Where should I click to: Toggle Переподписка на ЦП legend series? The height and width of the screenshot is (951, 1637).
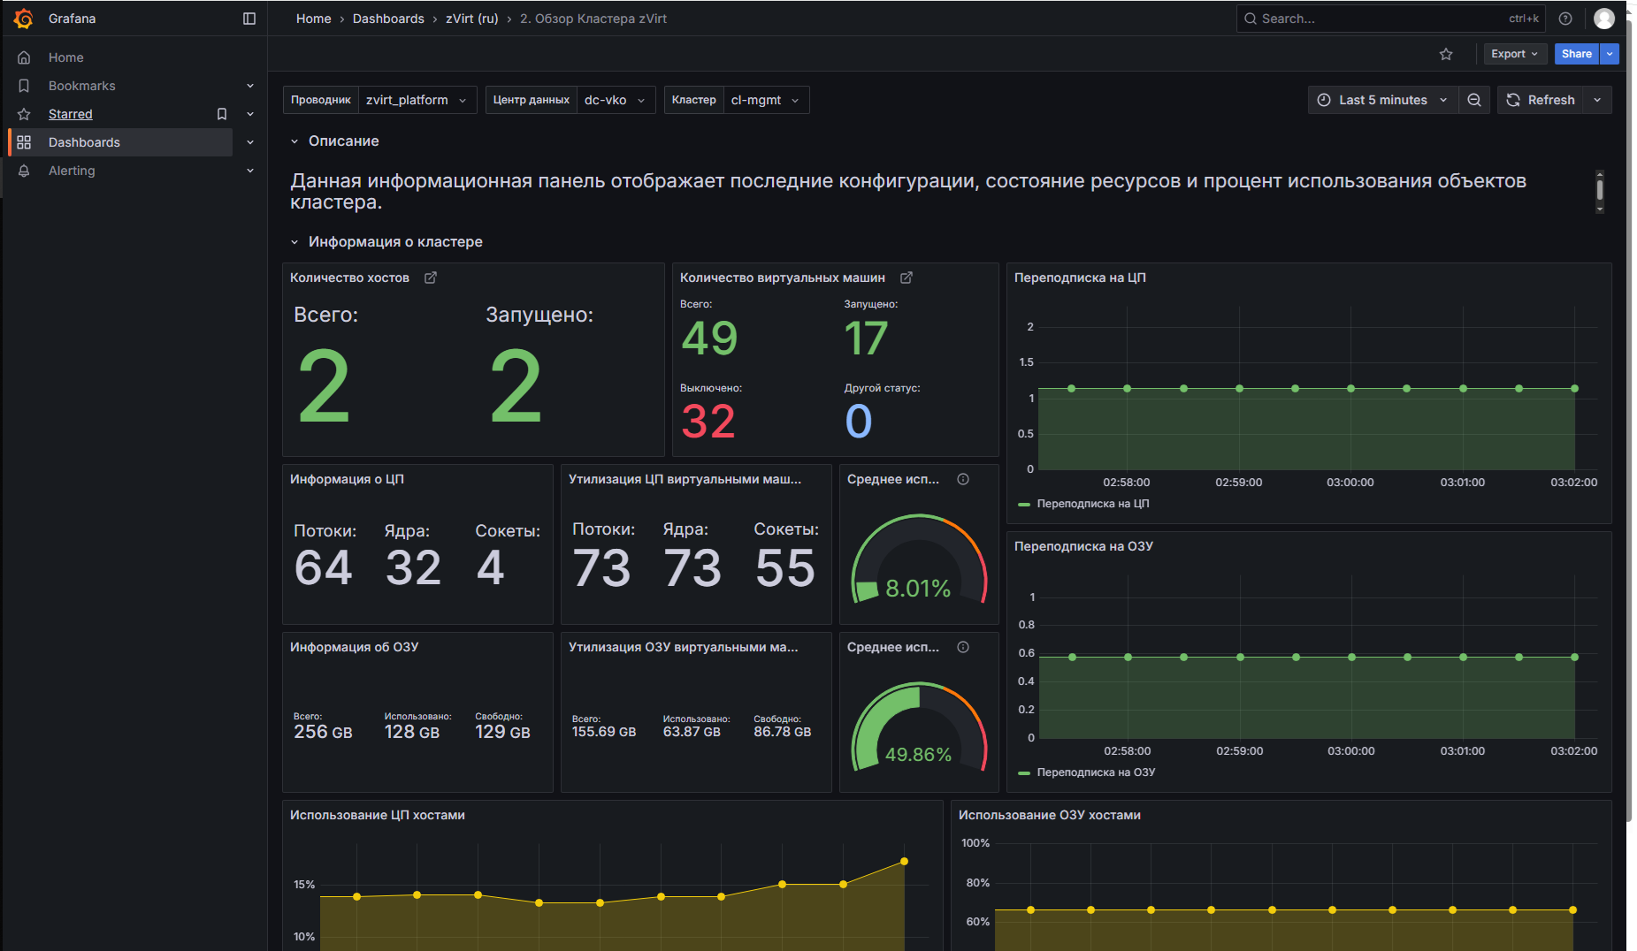pyautogui.click(x=1092, y=504)
